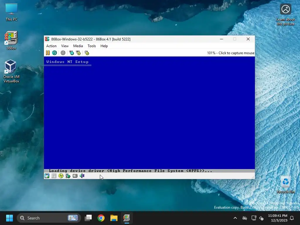Open the Media menu
300x225 pixels.
pyautogui.click(x=78, y=46)
